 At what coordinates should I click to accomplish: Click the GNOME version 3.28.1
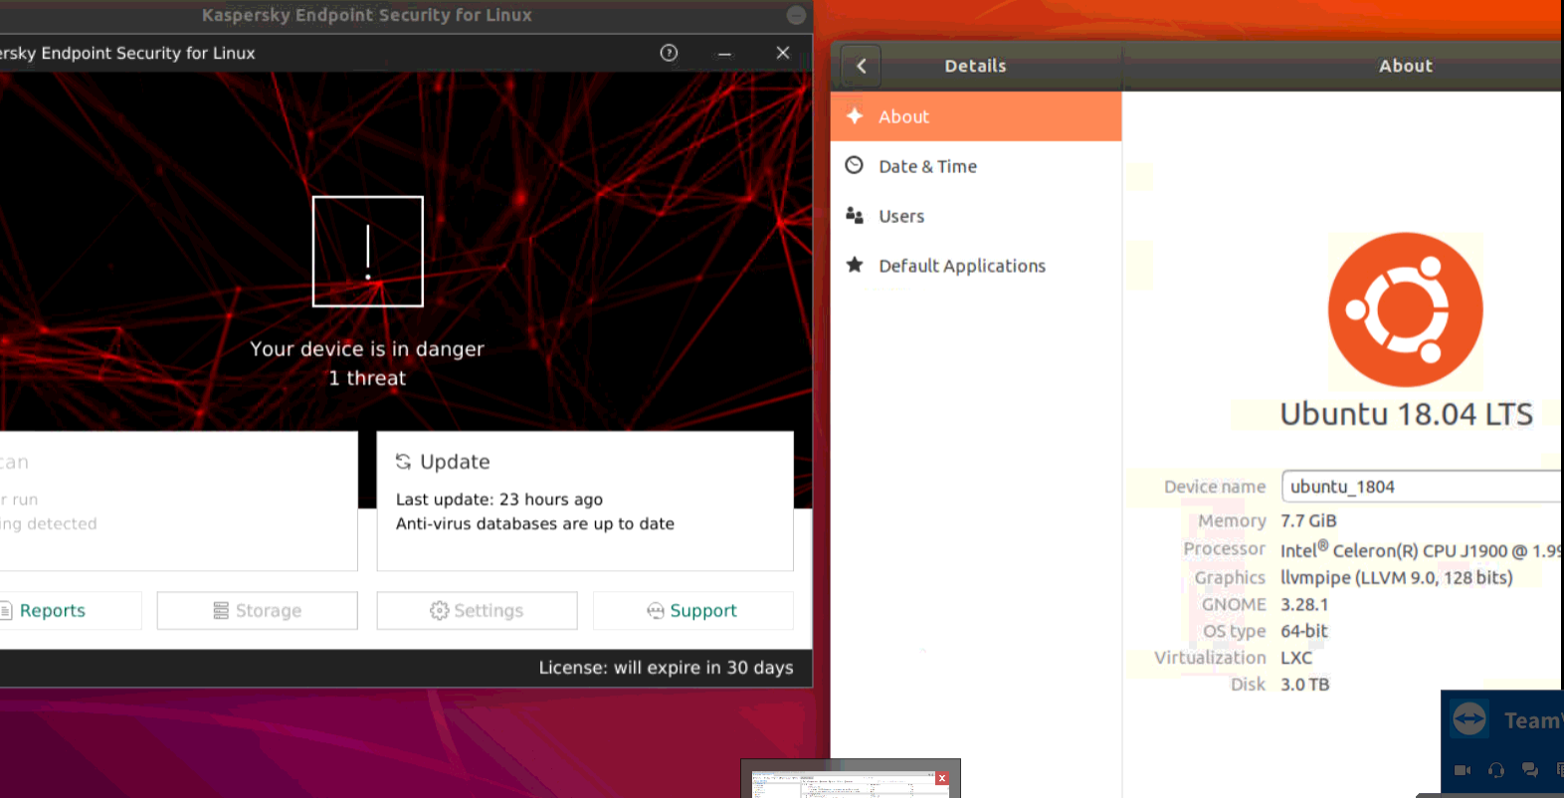[1304, 604]
